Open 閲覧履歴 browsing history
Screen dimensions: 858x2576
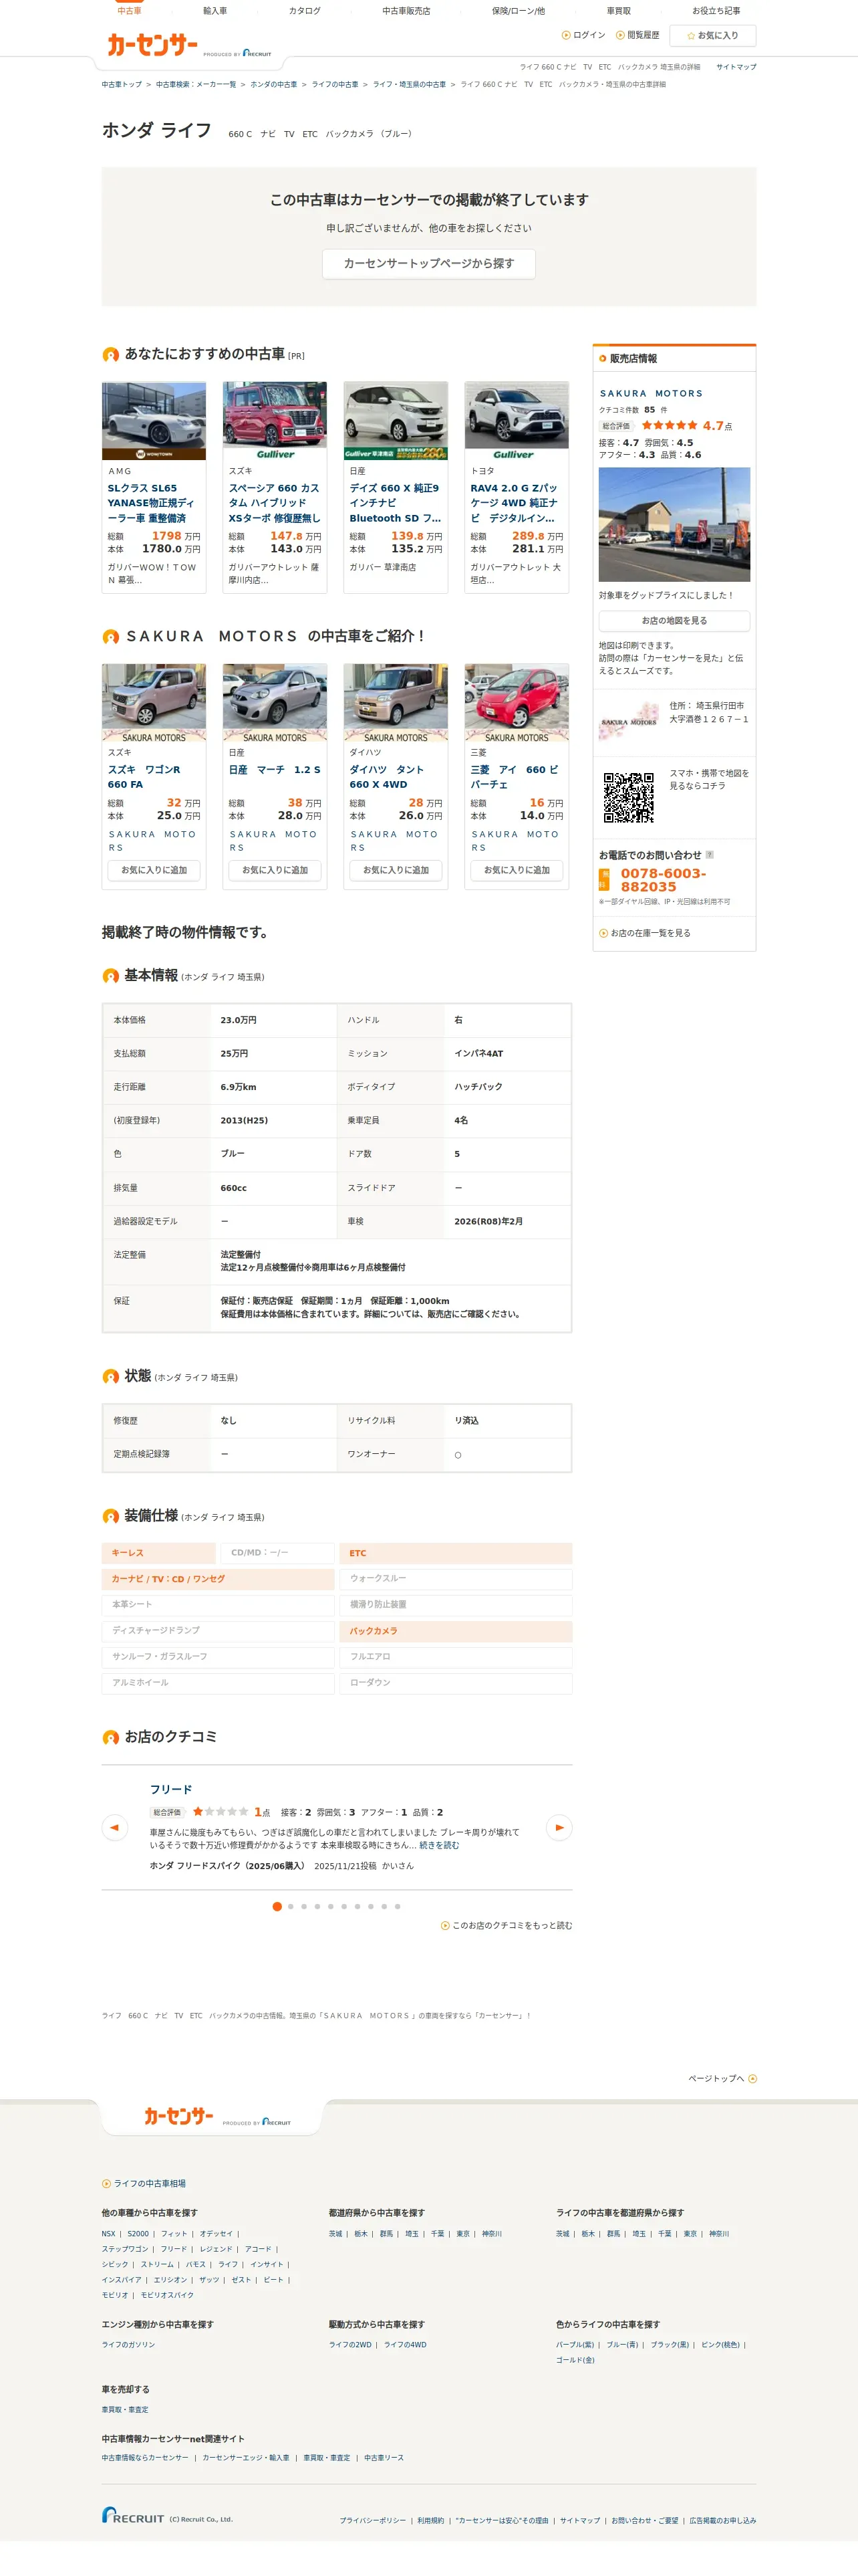[637, 35]
